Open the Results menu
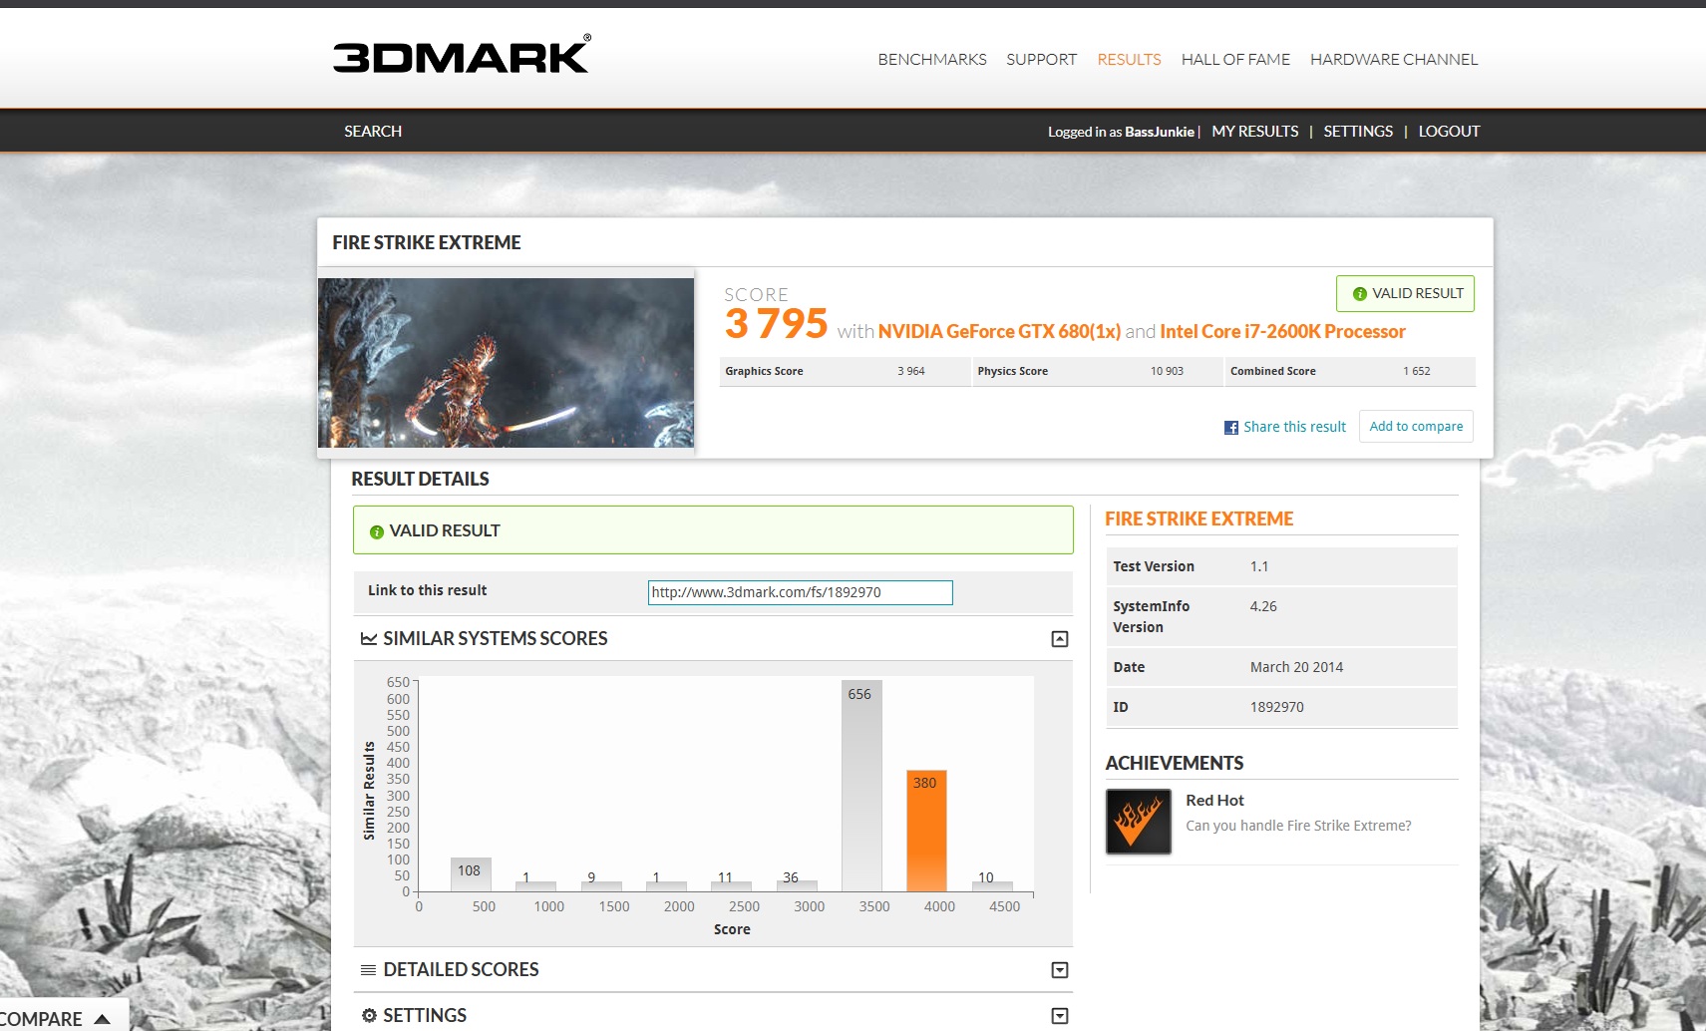 1129,60
